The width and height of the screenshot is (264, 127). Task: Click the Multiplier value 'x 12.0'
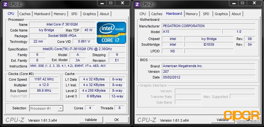(44, 85)
